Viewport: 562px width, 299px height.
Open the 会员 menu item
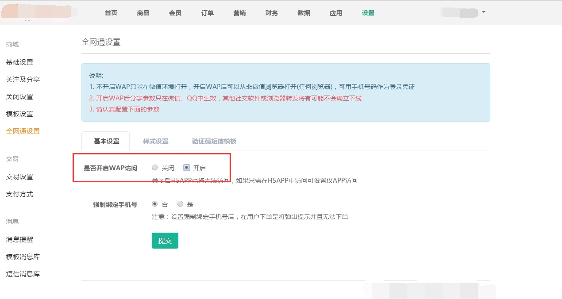175,13
